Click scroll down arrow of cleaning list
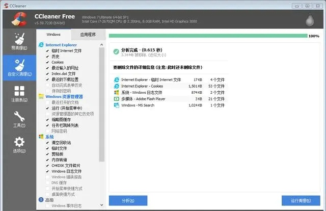 [x=102, y=205]
